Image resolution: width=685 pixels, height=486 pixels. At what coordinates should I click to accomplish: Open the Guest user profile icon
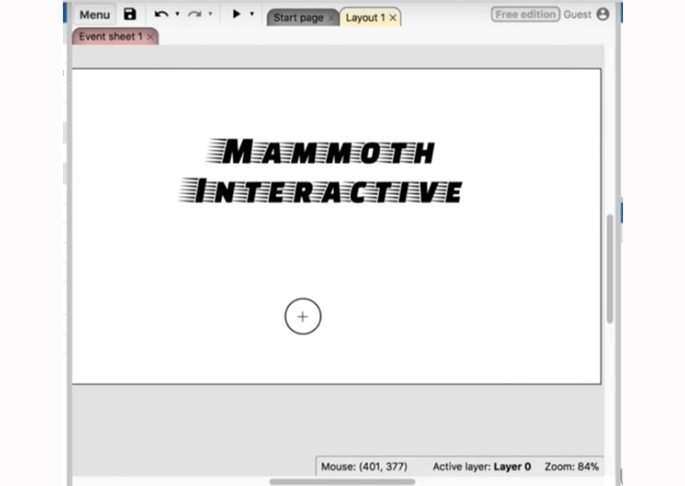coord(603,14)
